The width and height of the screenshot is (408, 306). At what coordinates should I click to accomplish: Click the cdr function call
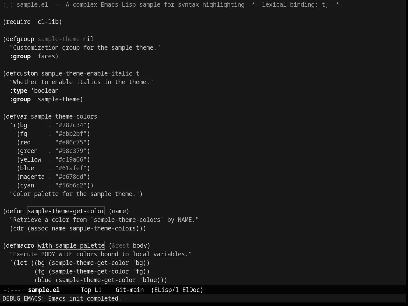click(x=18, y=228)
